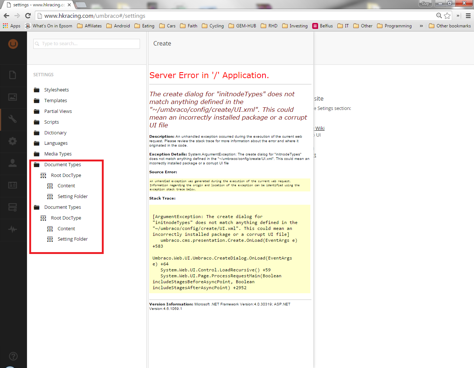The width and height of the screenshot is (474, 368).
Task: Follow the Wiki link behind the dialog
Action: coord(320,128)
